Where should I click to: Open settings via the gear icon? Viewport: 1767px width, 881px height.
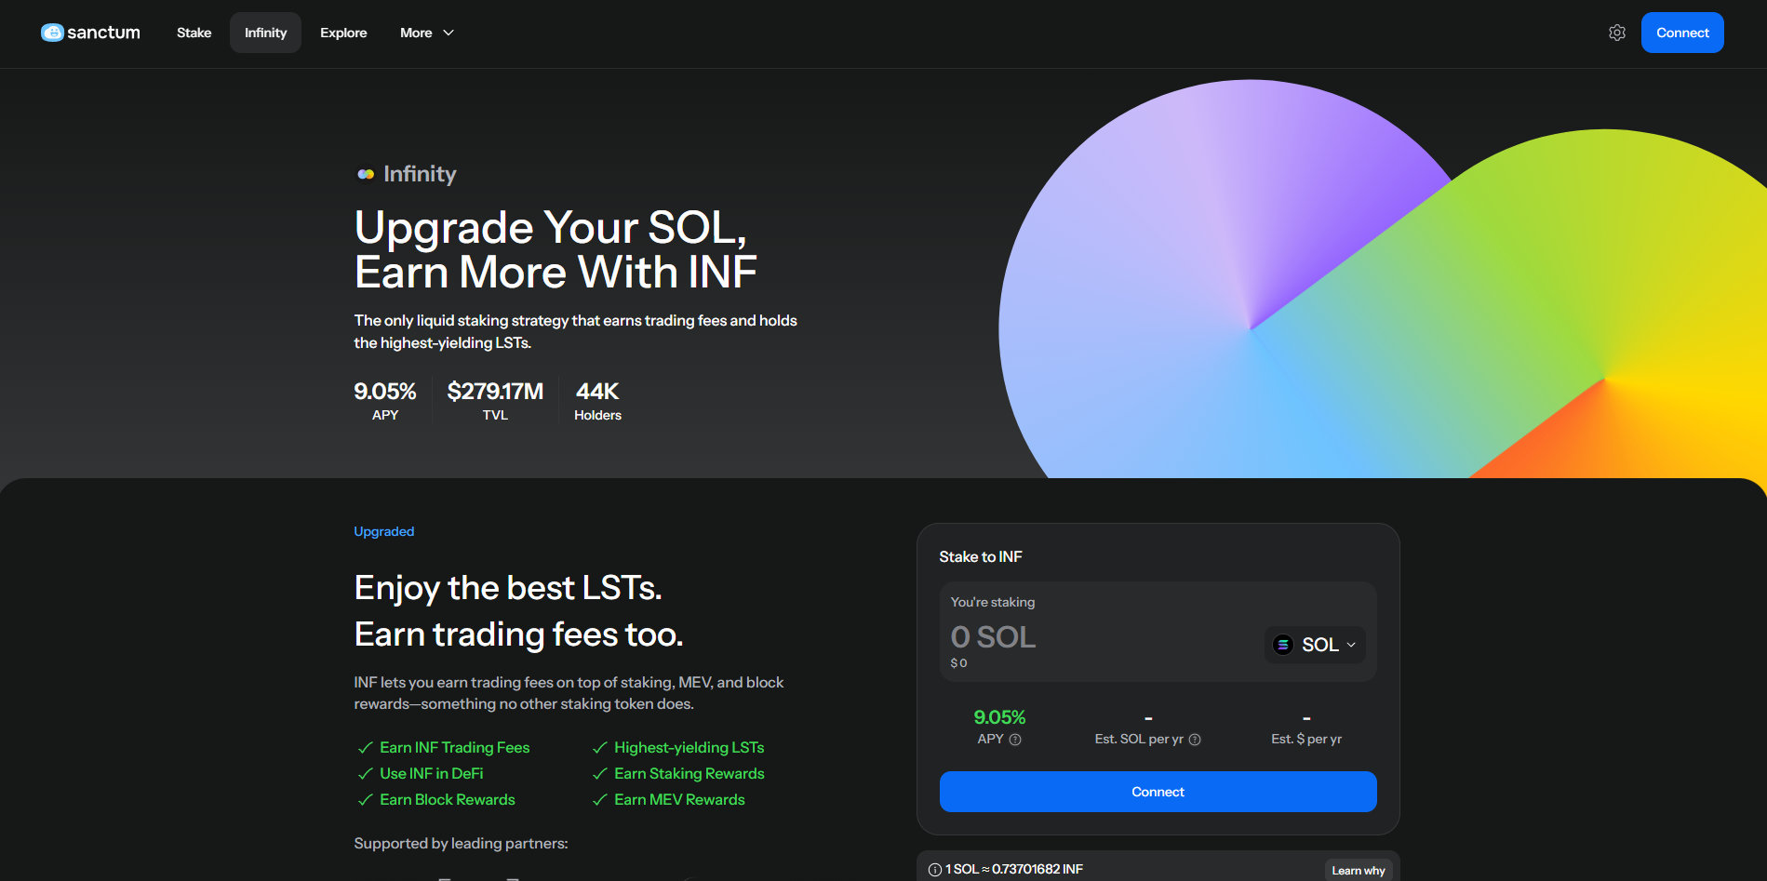tap(1617, 33)
